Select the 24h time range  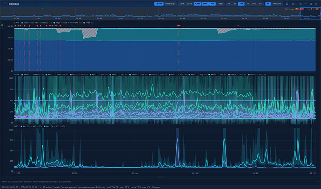(x=241, y=4)
